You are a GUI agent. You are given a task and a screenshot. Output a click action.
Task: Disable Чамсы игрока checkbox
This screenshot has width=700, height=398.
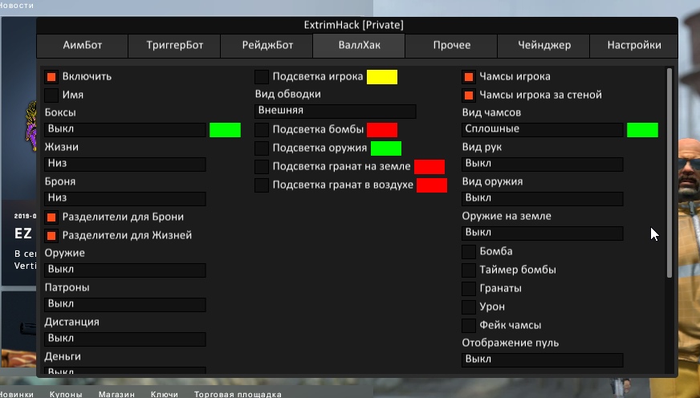click(x=469, y=77)
